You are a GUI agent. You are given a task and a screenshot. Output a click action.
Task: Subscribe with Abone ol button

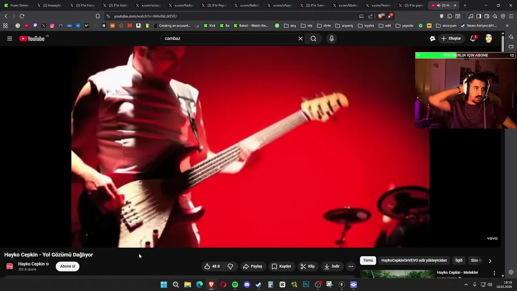coord(67,266)
